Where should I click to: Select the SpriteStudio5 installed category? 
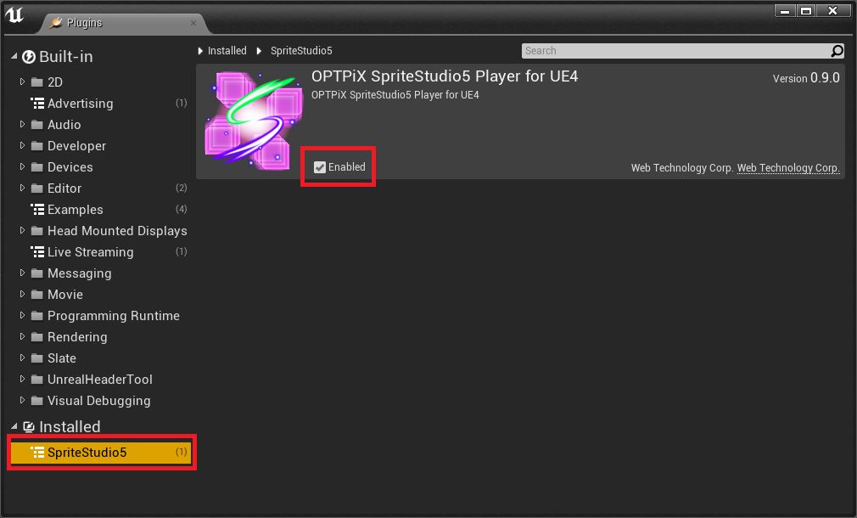[x=102, y=453]
